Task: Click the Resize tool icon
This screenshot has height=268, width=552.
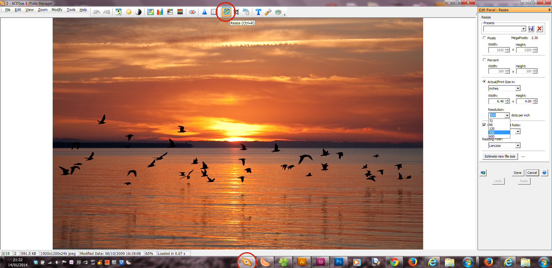Action: click(226, 12)
